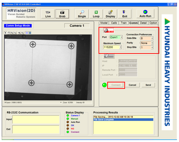Open the Parity None dropdown
This screenshot has width=179, height=142.
tap(152, 43)
